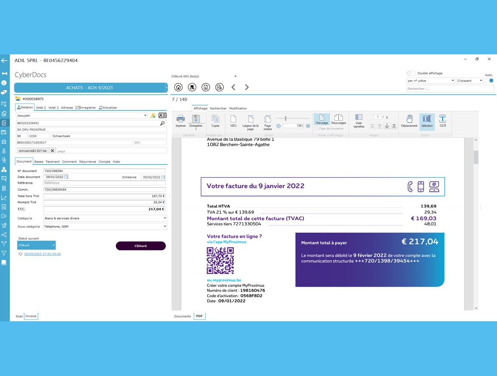Open the line chart icon in sidebar
The image size is (497, 376).
4,197
